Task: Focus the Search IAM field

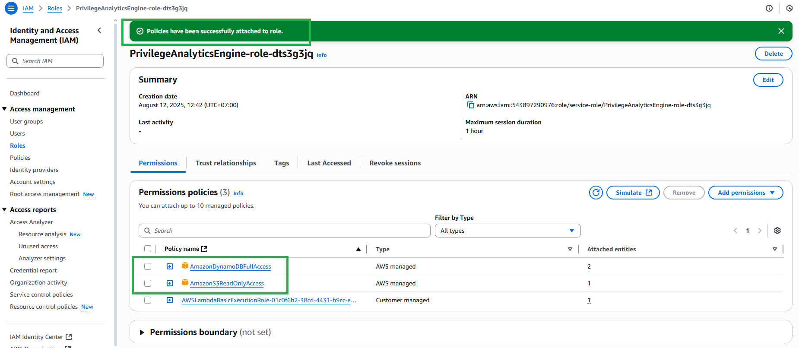Action: click(x=55, y=61)
